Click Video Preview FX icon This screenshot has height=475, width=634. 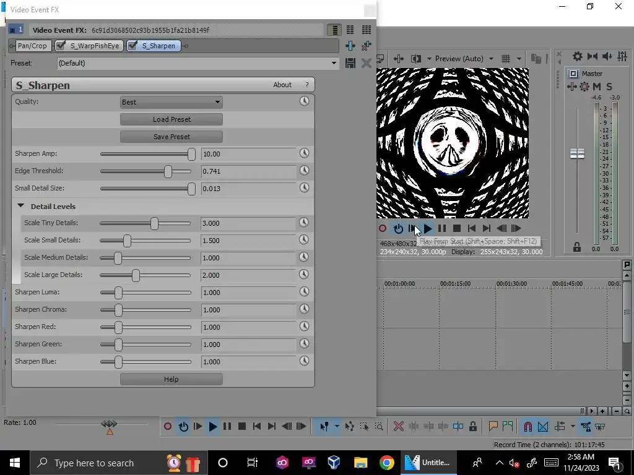(399, 59)
